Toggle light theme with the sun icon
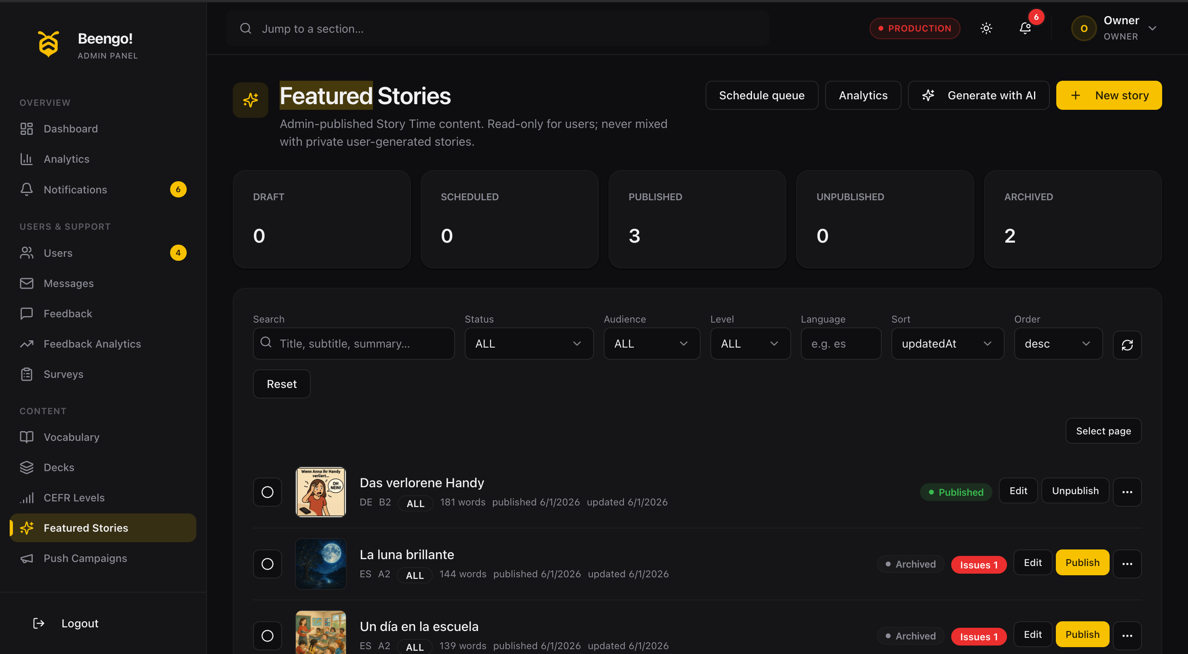The image size is (1188, 654). (986, 29)
